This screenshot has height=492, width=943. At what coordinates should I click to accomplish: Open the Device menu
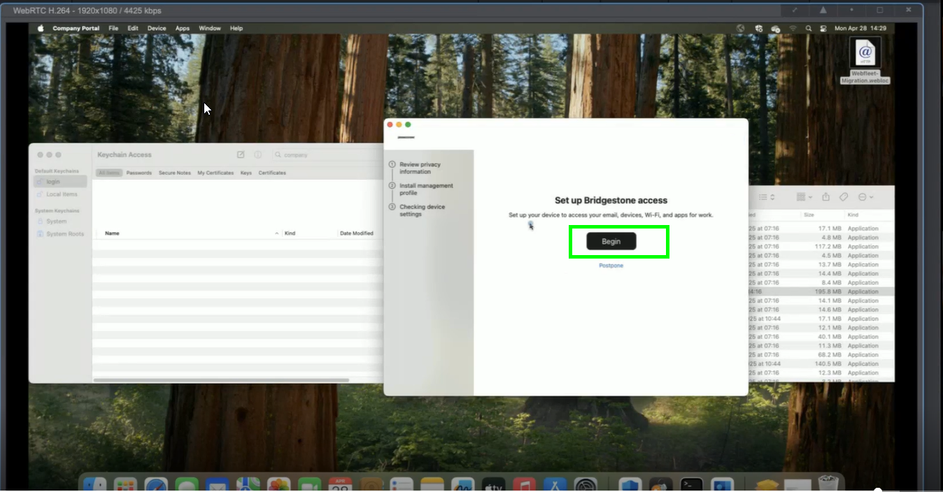pyautogui.click(x=157, y=29)
